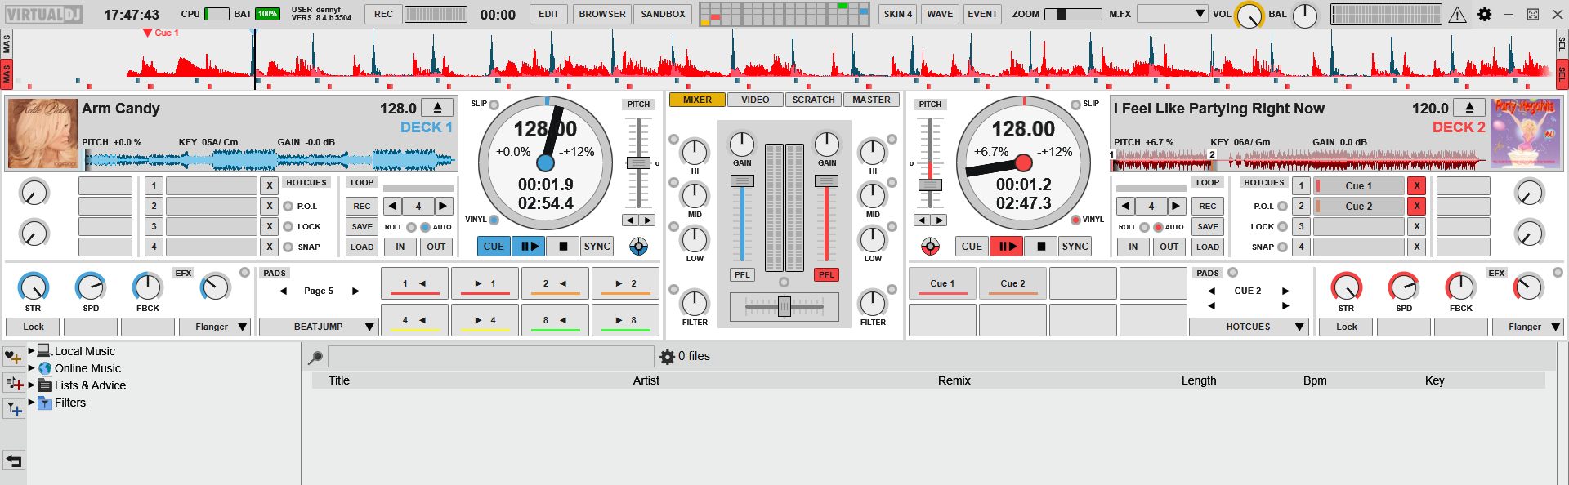The image size is (1569, 485).
Task: Switch to the SCRATCH tab
Action: 813,100
